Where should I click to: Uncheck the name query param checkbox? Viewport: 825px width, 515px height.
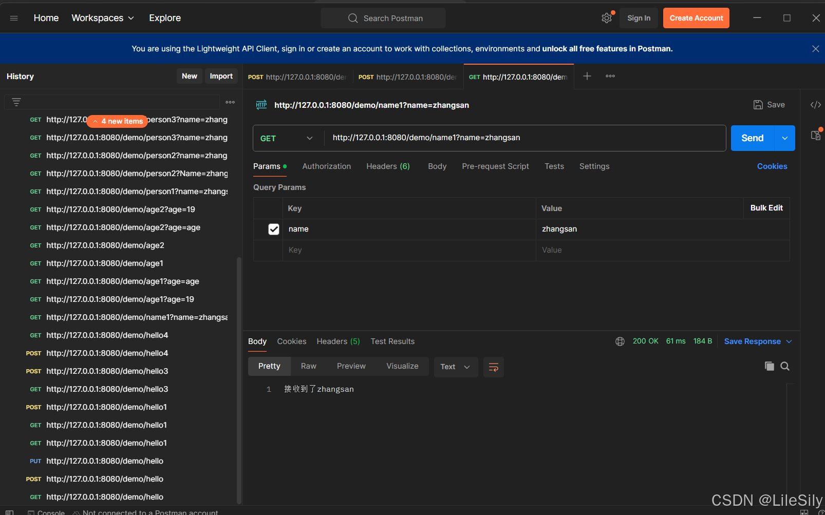274,229
